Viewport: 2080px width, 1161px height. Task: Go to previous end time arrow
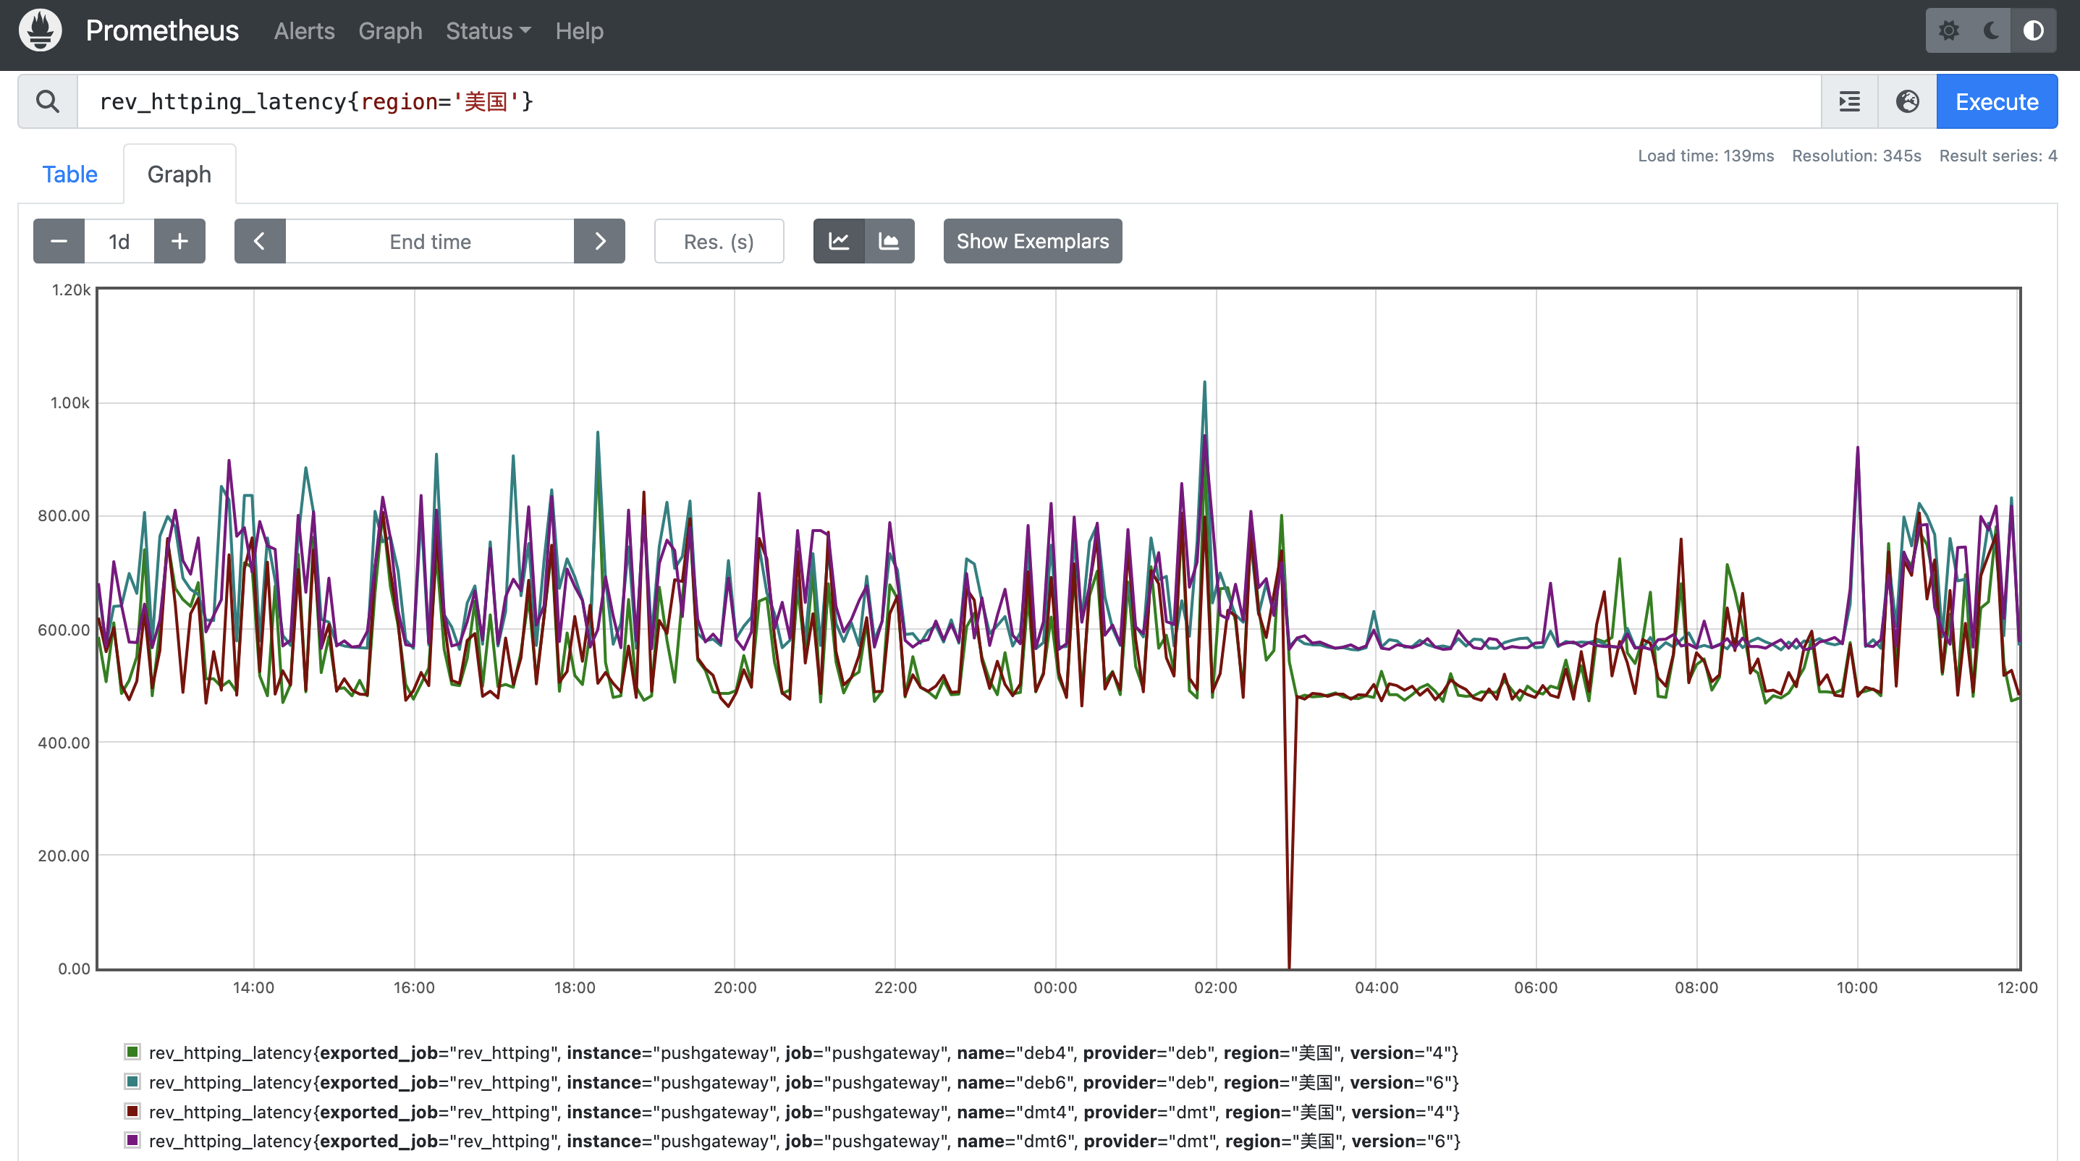tap(259, 242)
